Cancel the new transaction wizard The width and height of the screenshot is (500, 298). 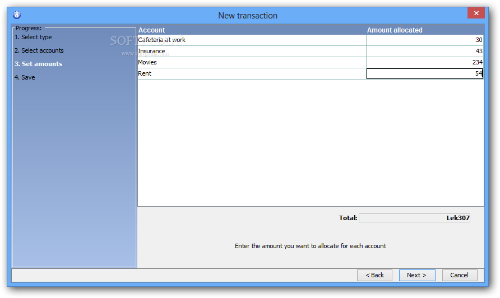(460, 275)
